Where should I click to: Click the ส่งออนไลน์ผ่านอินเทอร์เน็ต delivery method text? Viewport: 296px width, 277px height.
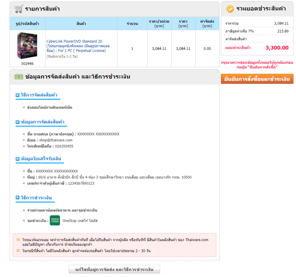(50, 107)
